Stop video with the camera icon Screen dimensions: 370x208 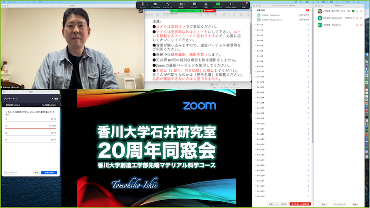[x=155, y=5]
